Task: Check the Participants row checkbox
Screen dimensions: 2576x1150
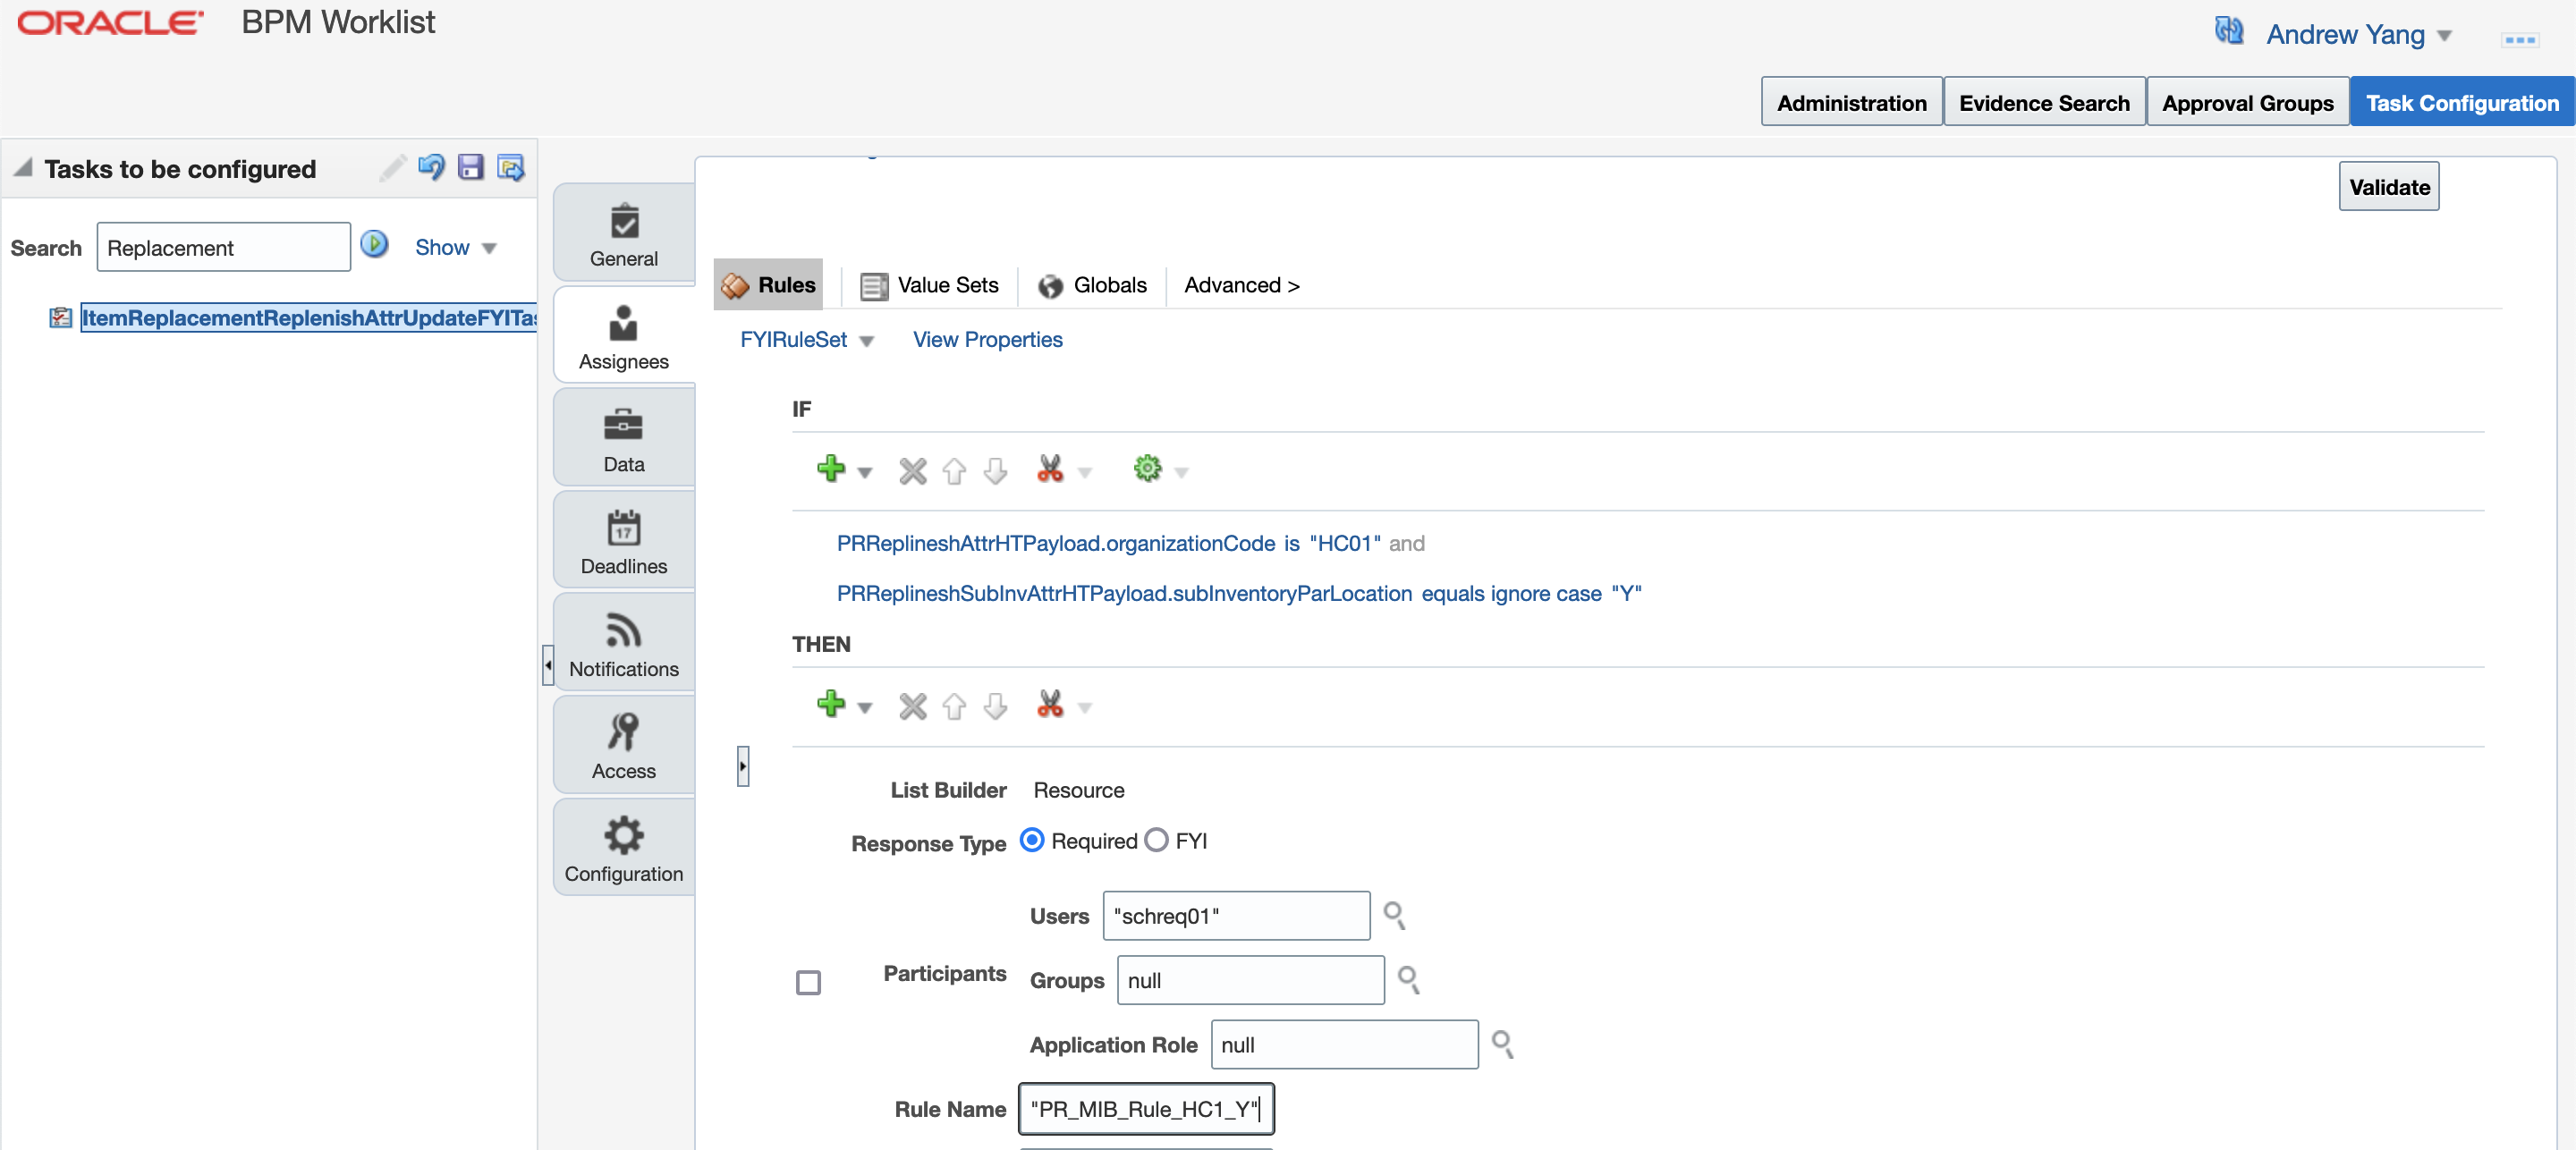Action: (808, 982)
